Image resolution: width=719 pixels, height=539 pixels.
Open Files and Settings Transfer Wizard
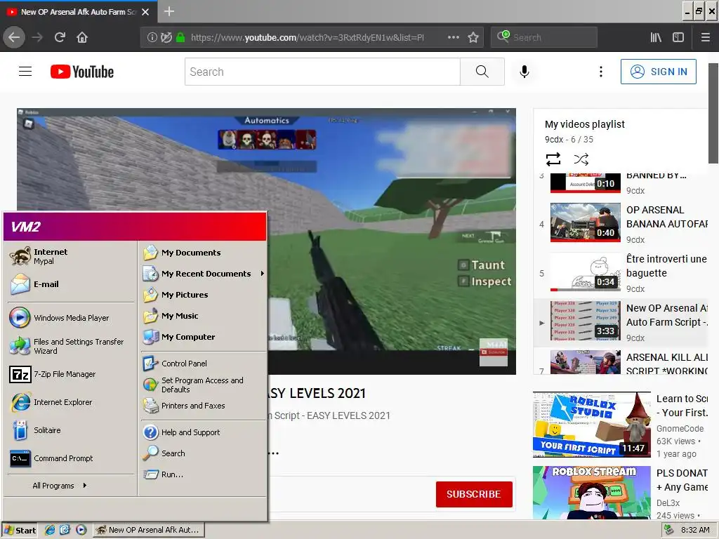[71, 346]
